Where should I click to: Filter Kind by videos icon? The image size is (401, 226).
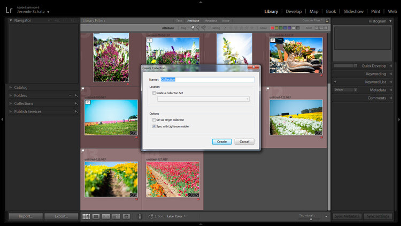pyautogui.click(x=326, y=28)
